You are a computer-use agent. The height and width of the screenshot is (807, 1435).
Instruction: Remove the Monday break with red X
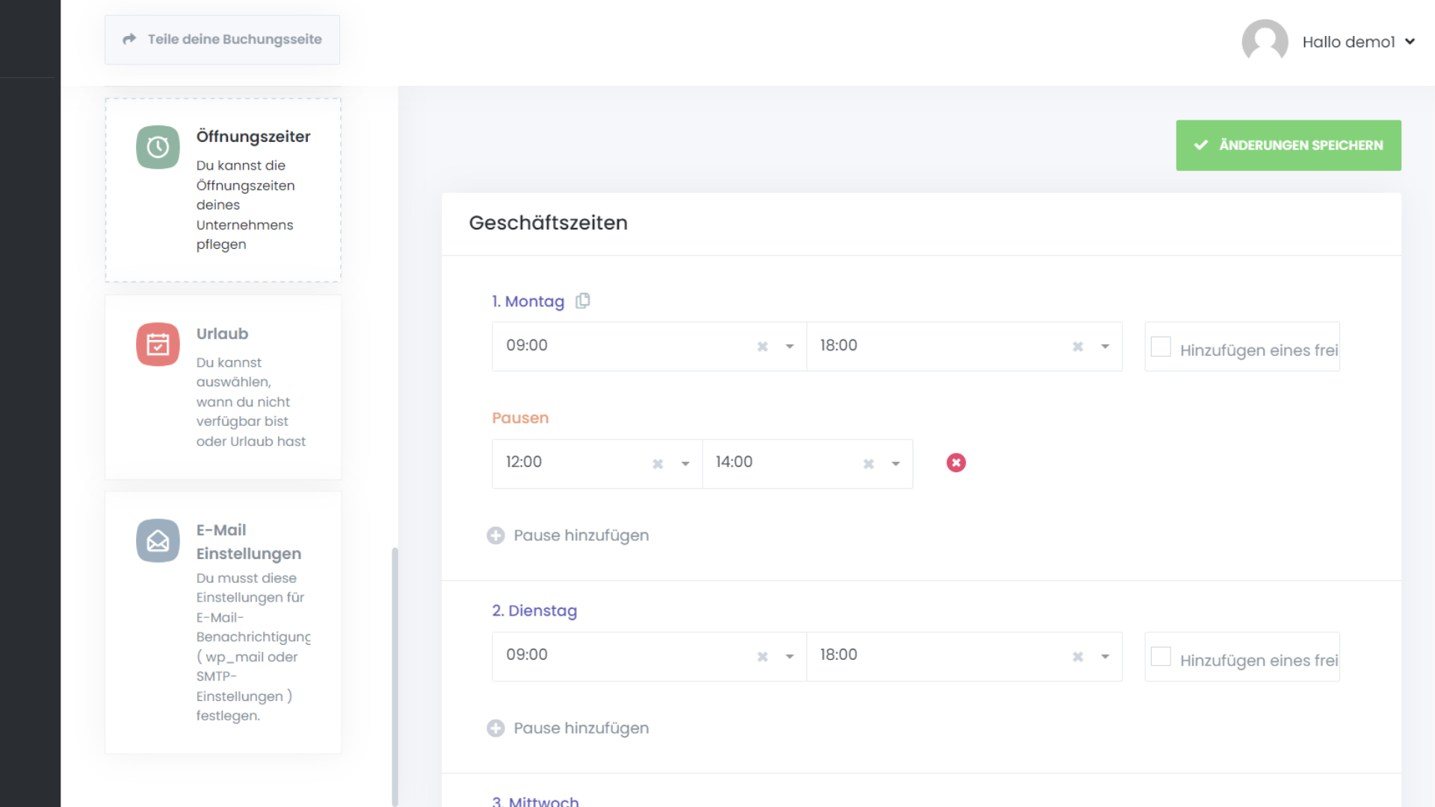(x=956, y=463)
